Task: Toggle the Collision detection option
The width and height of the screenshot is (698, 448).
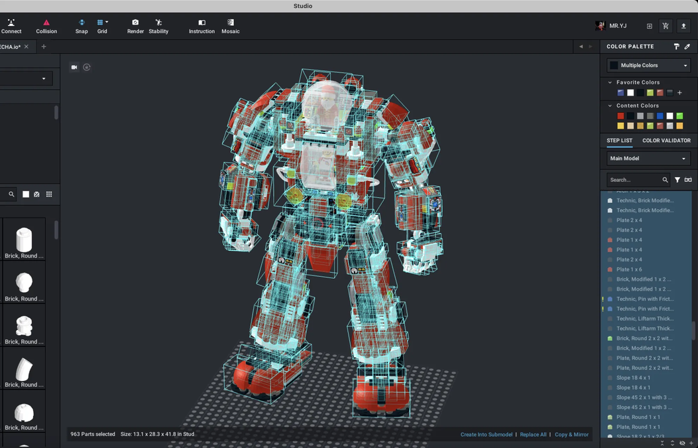Action: (46, 26)
